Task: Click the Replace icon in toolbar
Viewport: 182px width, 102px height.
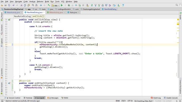Action: tap(36, 5)
